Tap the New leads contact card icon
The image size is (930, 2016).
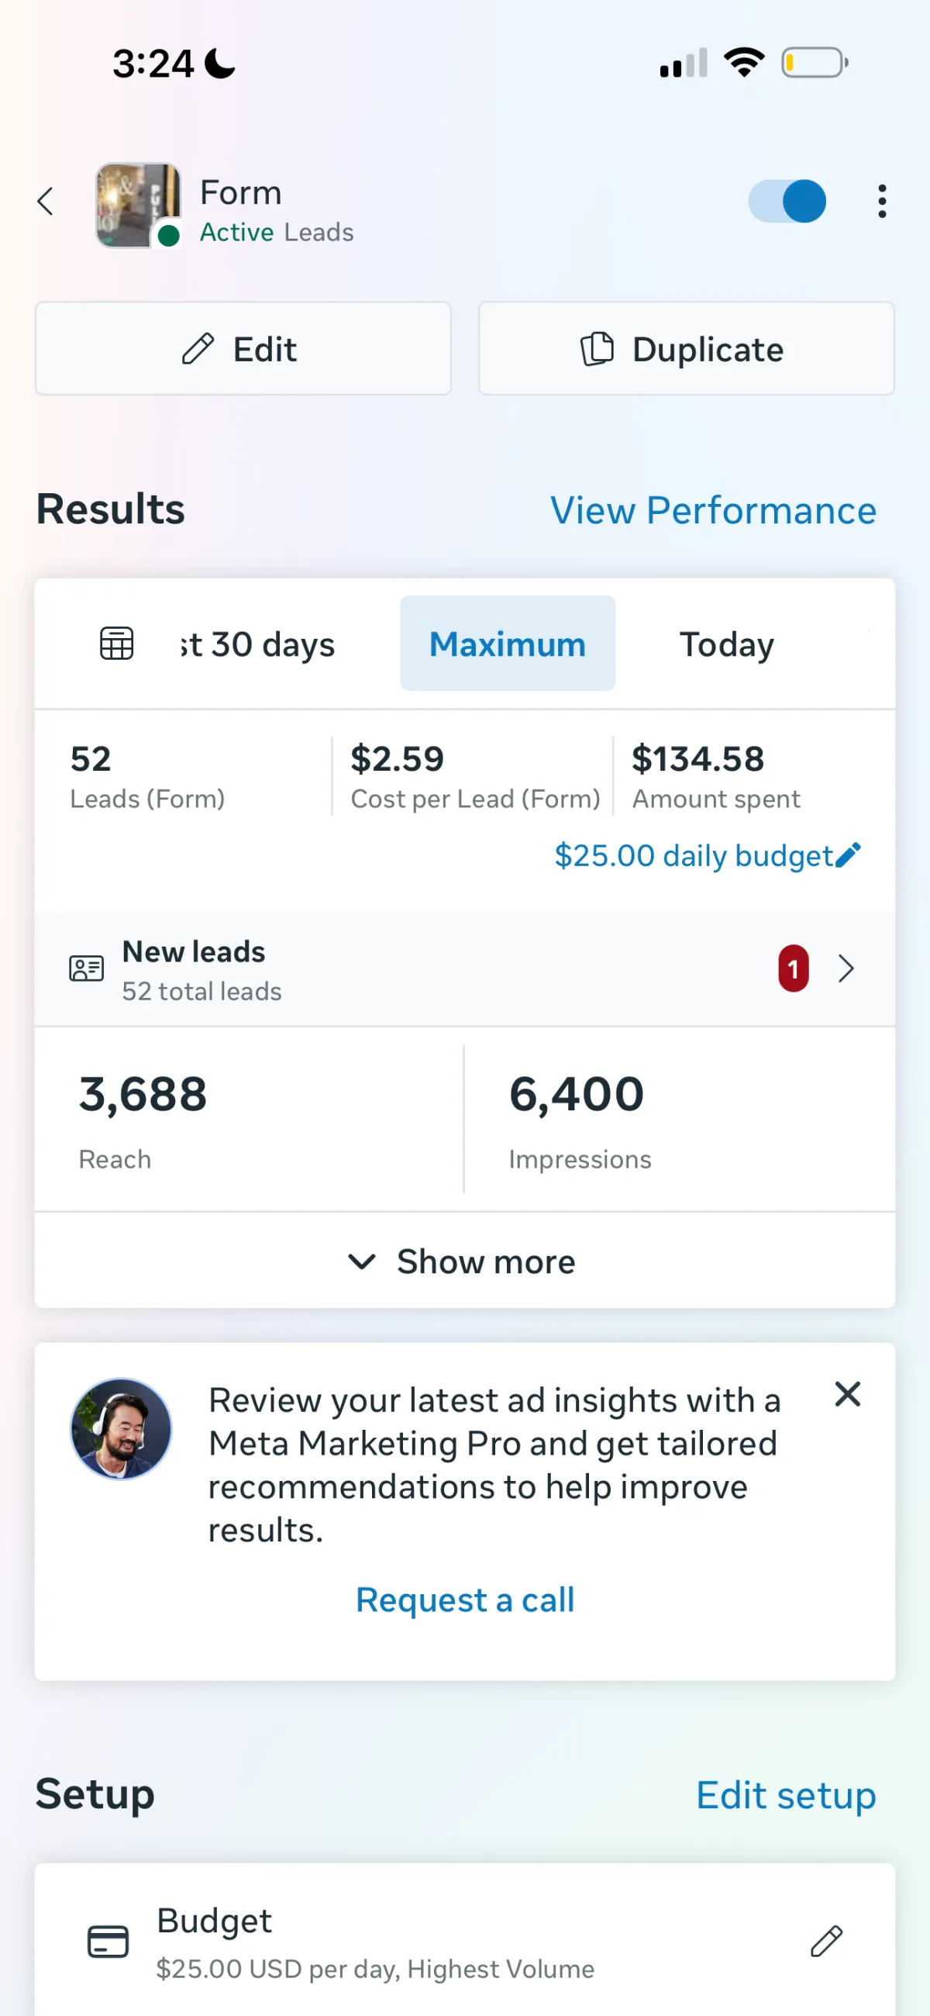pyautogui.click(x=86, y=968)
